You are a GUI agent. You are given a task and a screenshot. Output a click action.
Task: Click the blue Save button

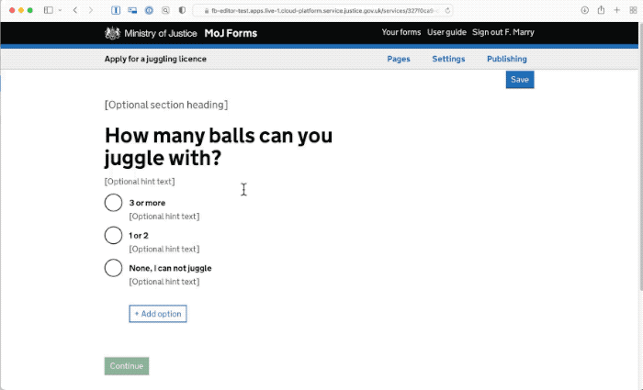520,80
